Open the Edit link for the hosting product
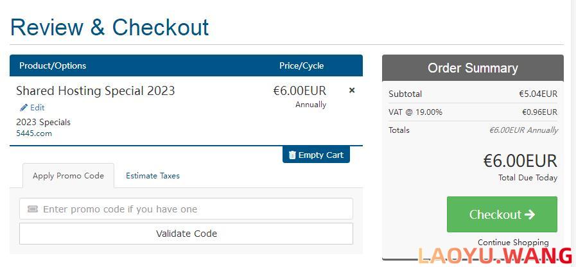 [x=32, y=108]
